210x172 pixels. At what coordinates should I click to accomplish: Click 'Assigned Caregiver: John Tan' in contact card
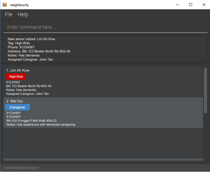pos(27,94)
